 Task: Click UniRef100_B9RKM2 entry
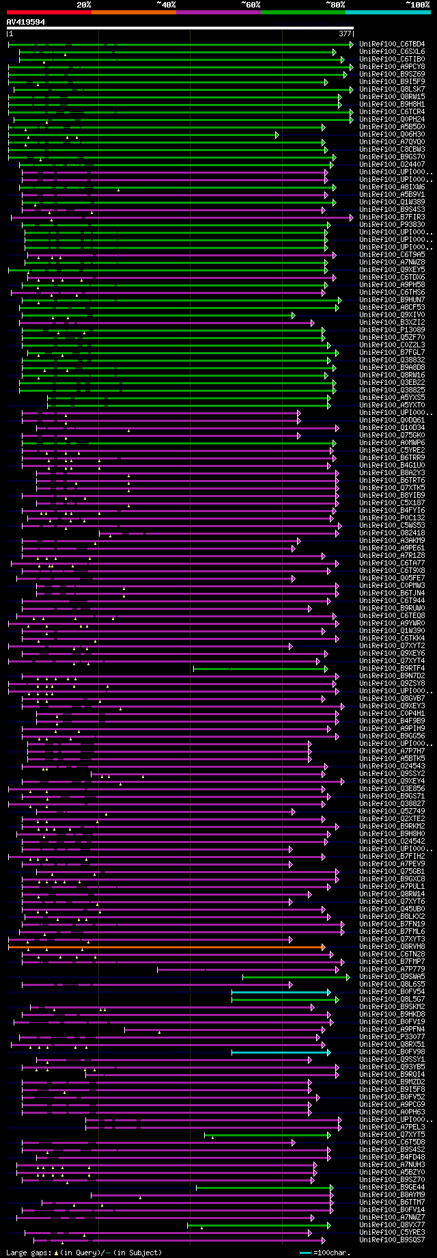[392, 827]
